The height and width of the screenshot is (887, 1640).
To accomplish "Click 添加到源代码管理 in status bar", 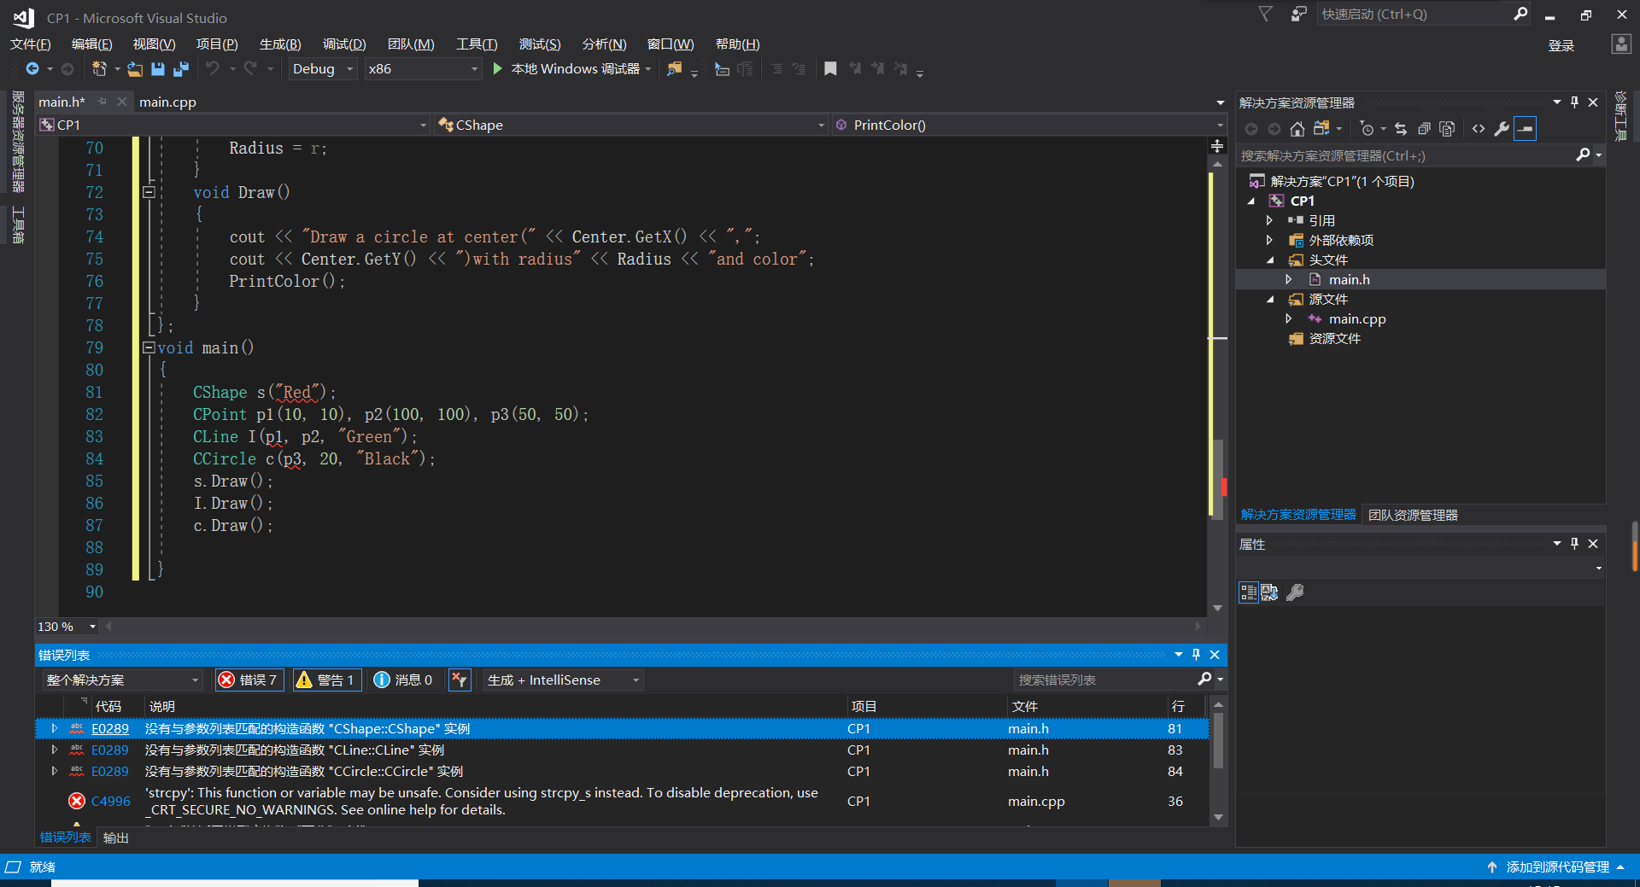I will pyautogui.click(x=1555, y=867).
